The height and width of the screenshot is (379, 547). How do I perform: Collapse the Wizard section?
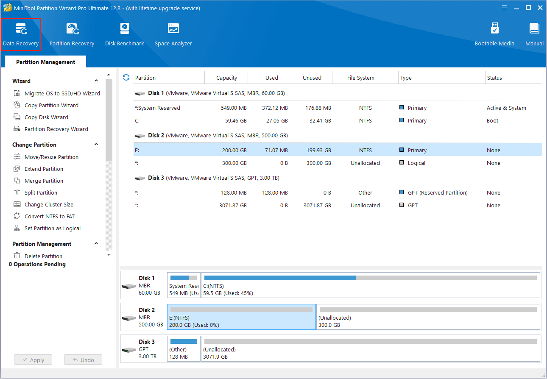(96, 81)
